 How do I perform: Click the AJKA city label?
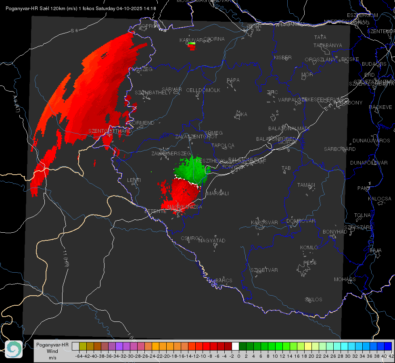click(x=241, y=115)
